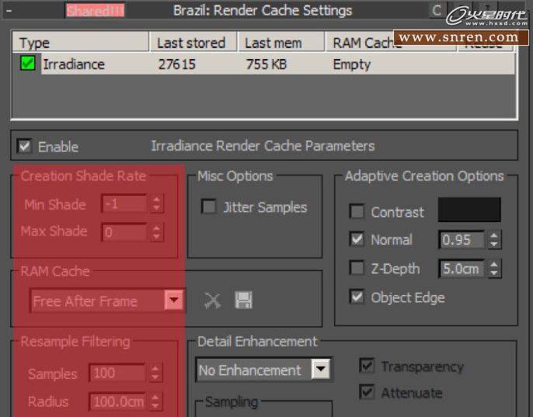Click the Contrast black color swatch

469,210
